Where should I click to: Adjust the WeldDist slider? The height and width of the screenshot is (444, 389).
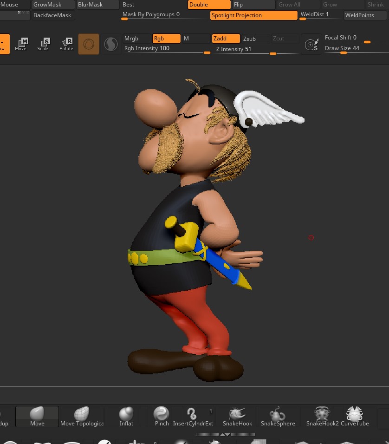[x=320, y=15]
